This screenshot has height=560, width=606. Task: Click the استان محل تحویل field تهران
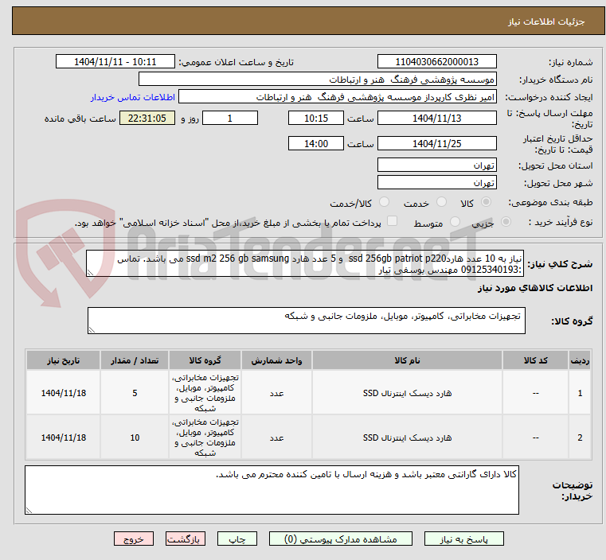click(x=436, y=165)
